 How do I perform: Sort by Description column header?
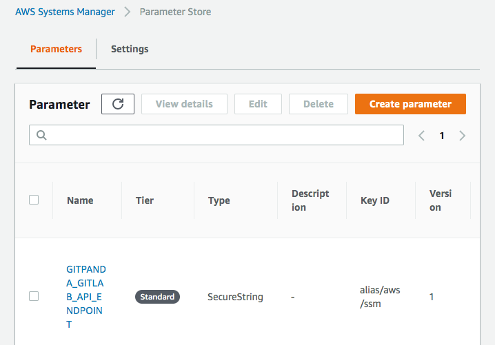coord(310,200)
